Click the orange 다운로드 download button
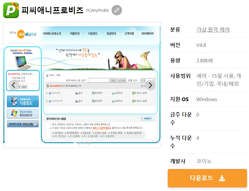249x191 pixels. [207, 178]
